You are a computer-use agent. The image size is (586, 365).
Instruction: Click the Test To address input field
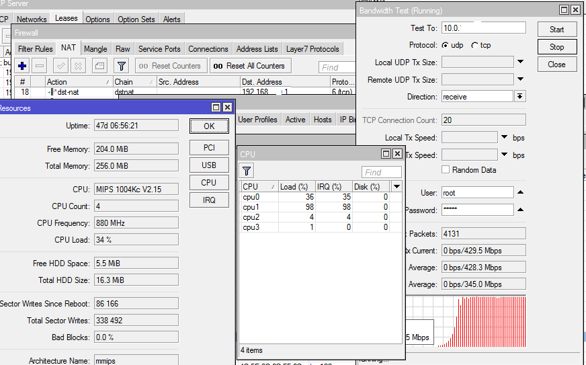click(483, 28)
